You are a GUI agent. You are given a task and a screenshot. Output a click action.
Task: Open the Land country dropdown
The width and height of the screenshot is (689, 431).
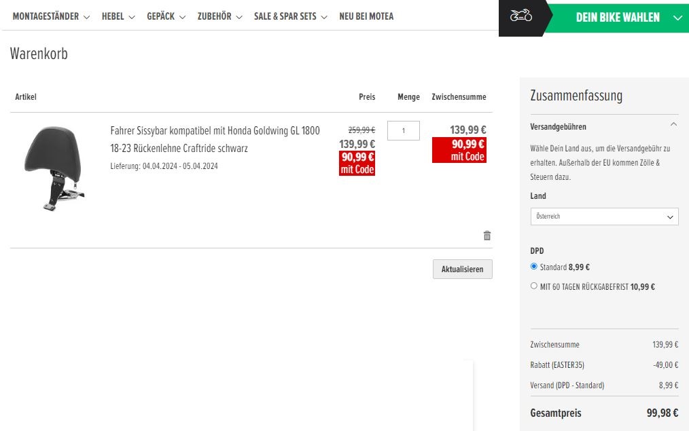[603, 217]
